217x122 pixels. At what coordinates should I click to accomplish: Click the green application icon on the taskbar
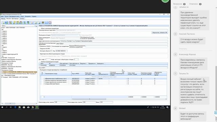click(x=37, y=107)
